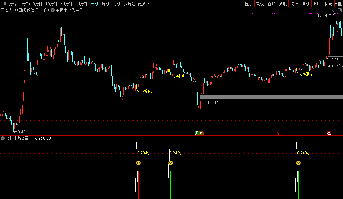Click the dark red 涨 marker icon
The height and width of the screenshot is (199, 343).
click(x=329, y=133)
